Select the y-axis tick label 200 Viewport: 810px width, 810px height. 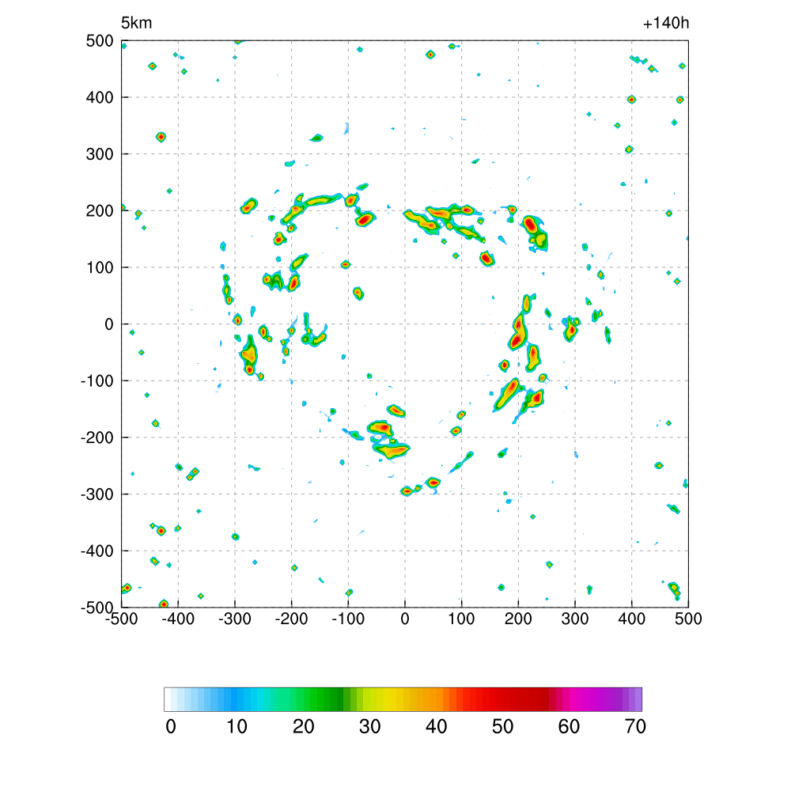tap(100, 210)
